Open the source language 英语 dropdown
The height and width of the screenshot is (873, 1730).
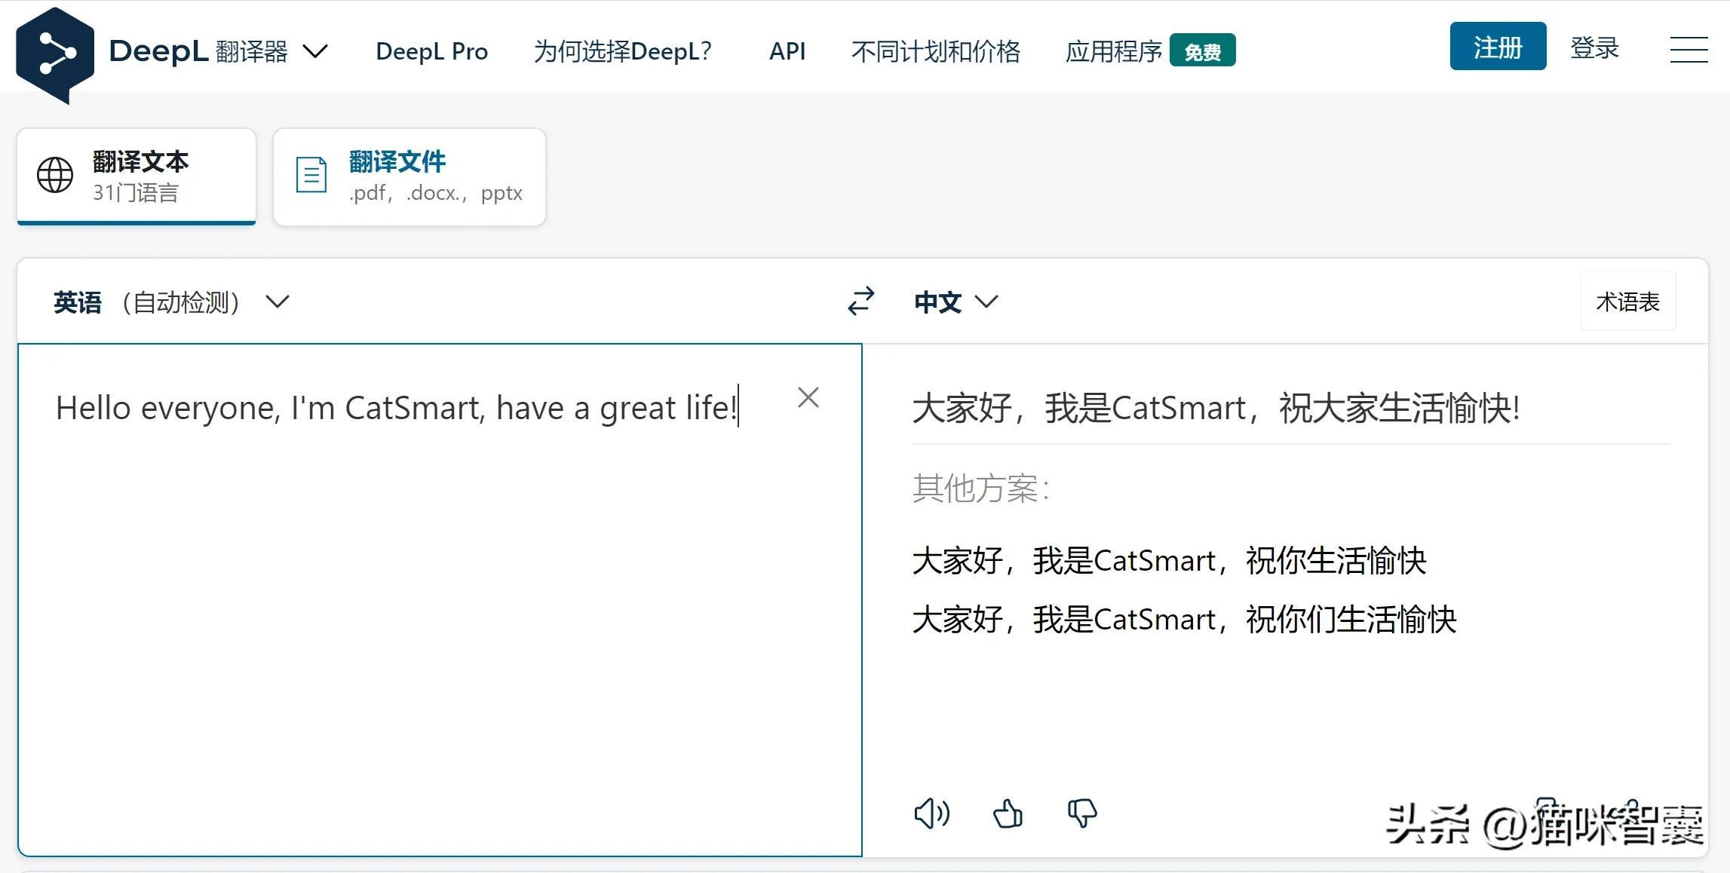171,302
